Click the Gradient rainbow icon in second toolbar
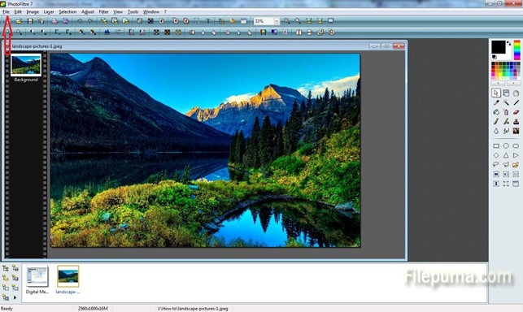This screenshot has width=523, height=312. [x=264, y=32]
